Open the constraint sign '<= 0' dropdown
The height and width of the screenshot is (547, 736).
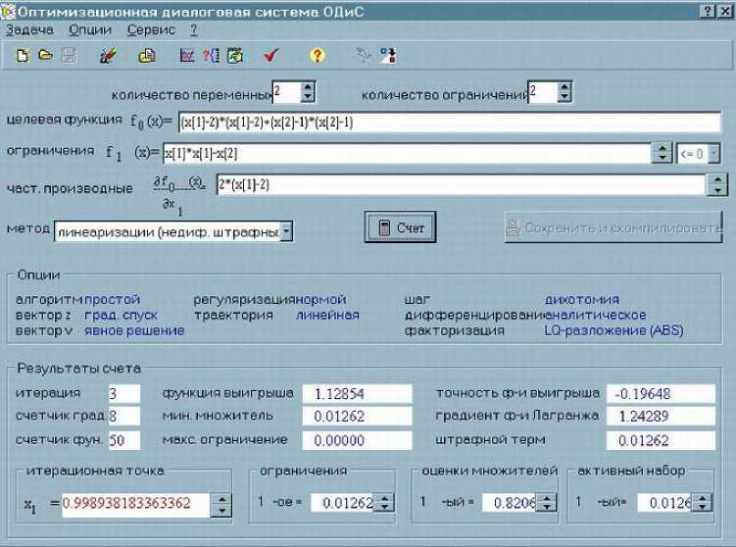[715, 153]
